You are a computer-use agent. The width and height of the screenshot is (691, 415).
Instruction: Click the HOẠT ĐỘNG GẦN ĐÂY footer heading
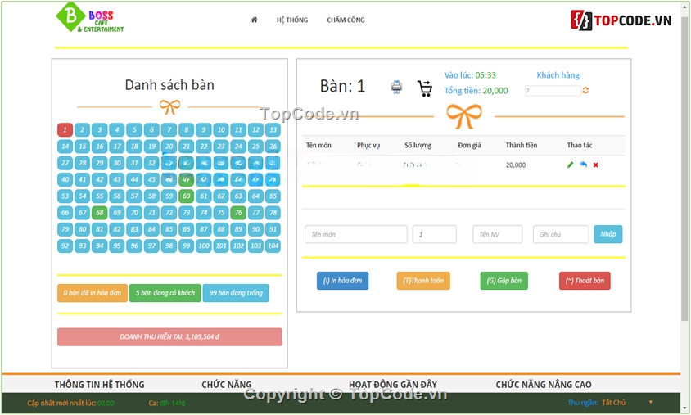coord(393,385)
